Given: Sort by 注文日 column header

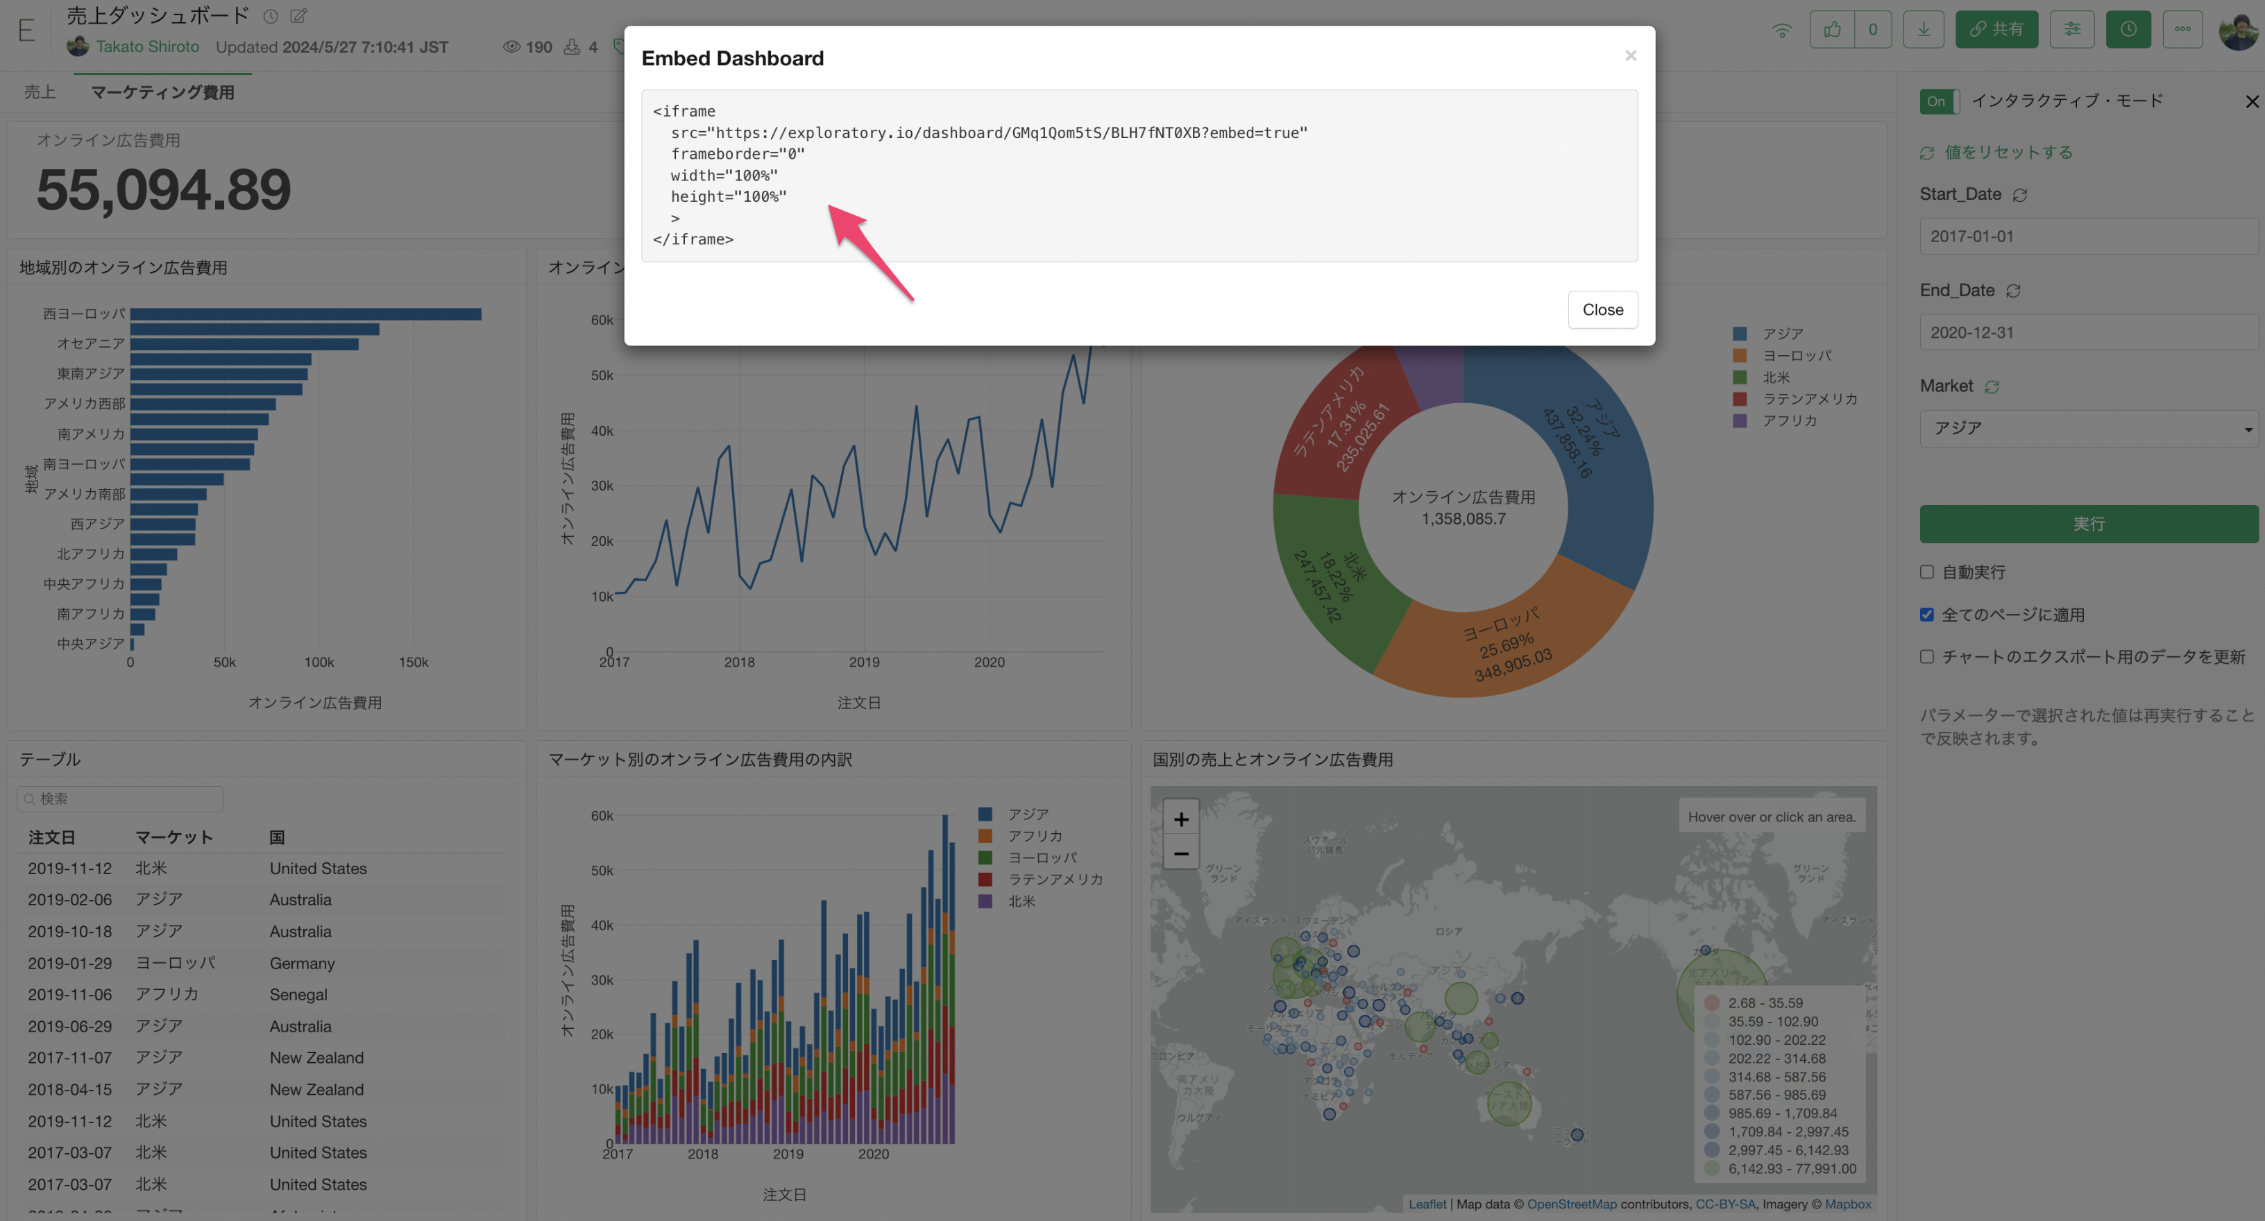Looking at the screenshot, I should [51, 837].
